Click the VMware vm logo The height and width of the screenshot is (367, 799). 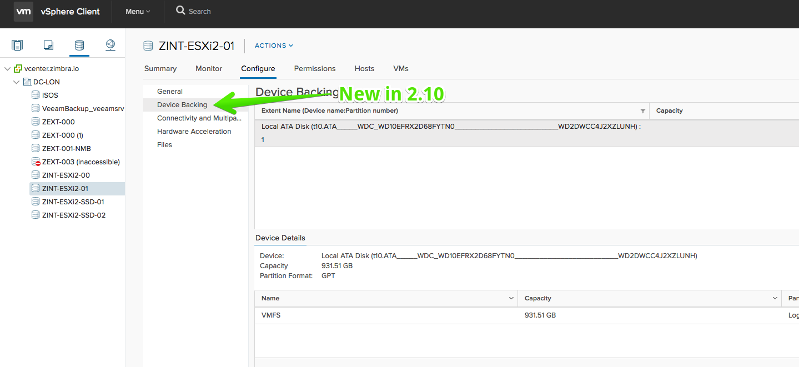coord(23,11)
